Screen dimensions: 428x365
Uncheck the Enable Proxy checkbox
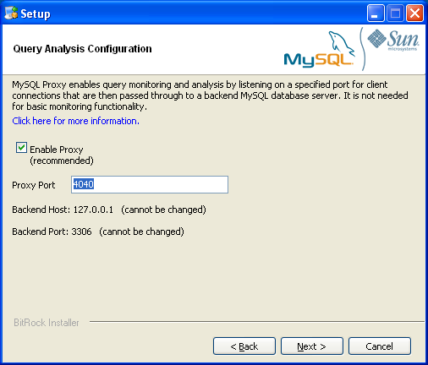[21, 148]
